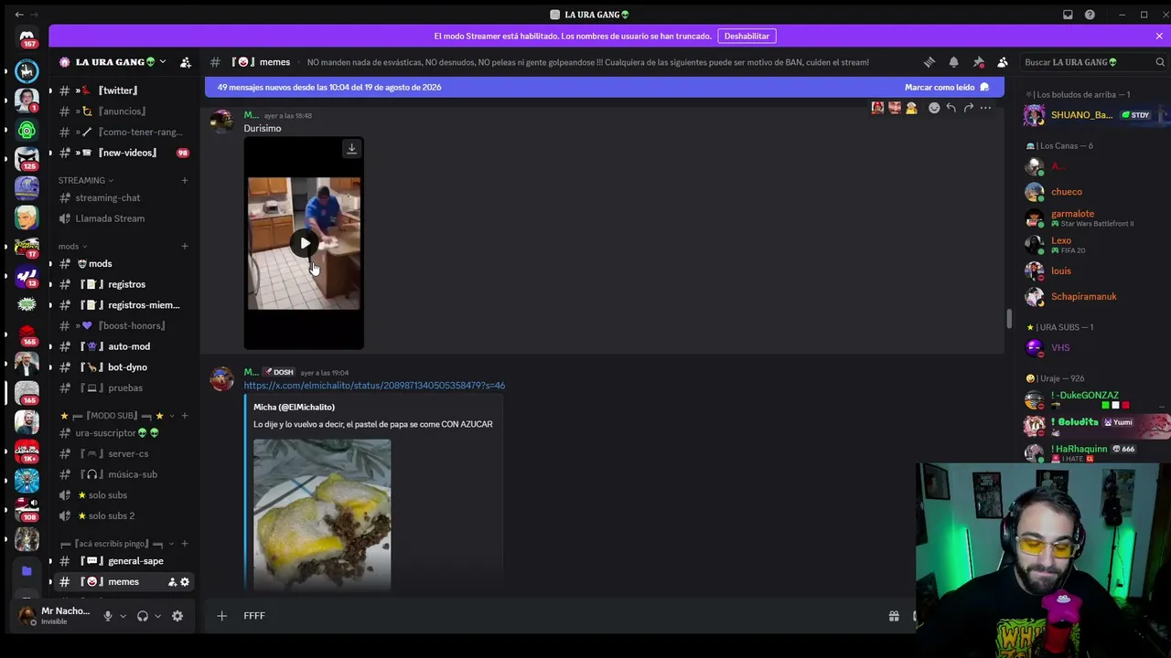Open the Help icon in title bar

point(1090,15)
